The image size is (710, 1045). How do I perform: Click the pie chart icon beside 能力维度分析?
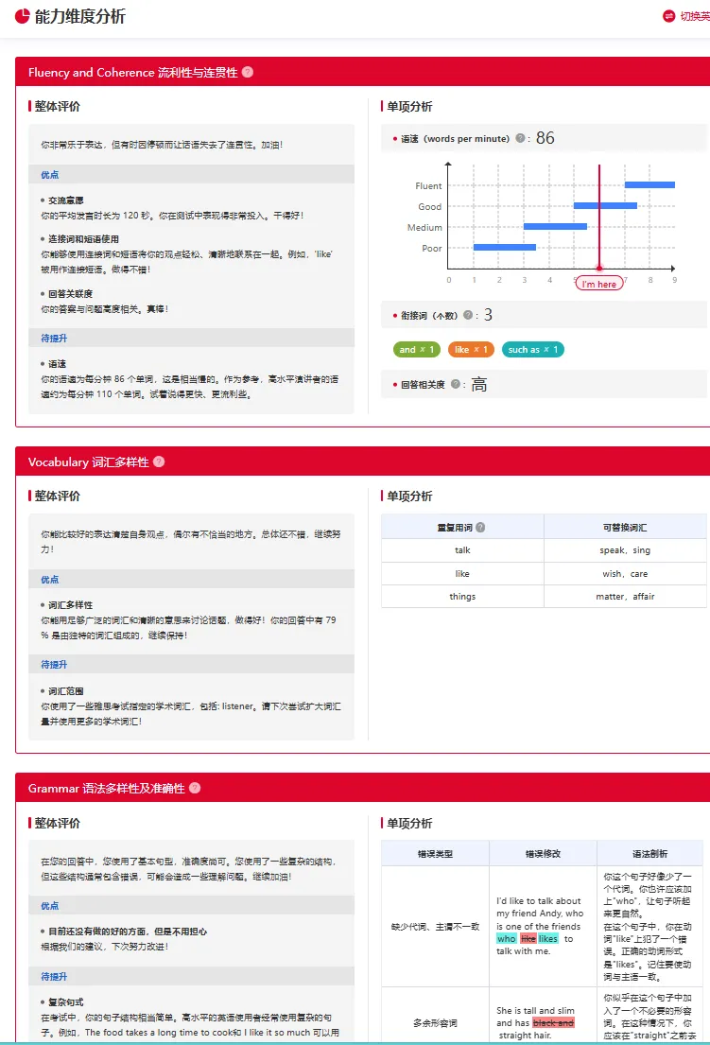click(23, 16)
